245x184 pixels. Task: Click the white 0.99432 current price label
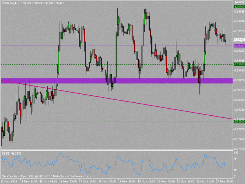coord(239,39)
